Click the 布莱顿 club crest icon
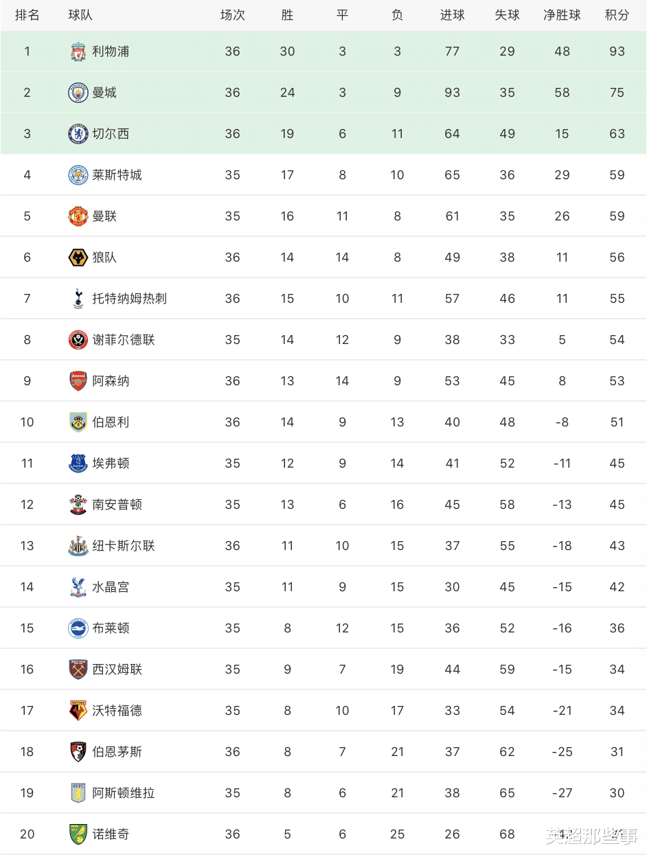647x857 pixels. (x=78, y=628)
